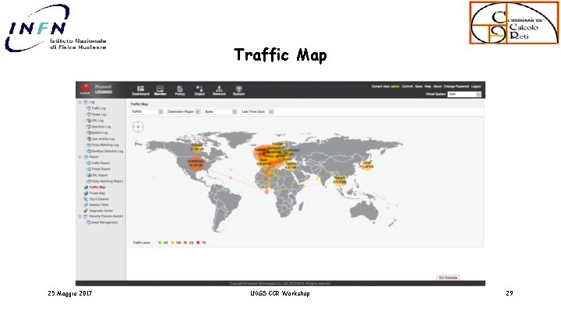Open URL Log via its globe icon
The image size is (561, 315).
(89, 121)
